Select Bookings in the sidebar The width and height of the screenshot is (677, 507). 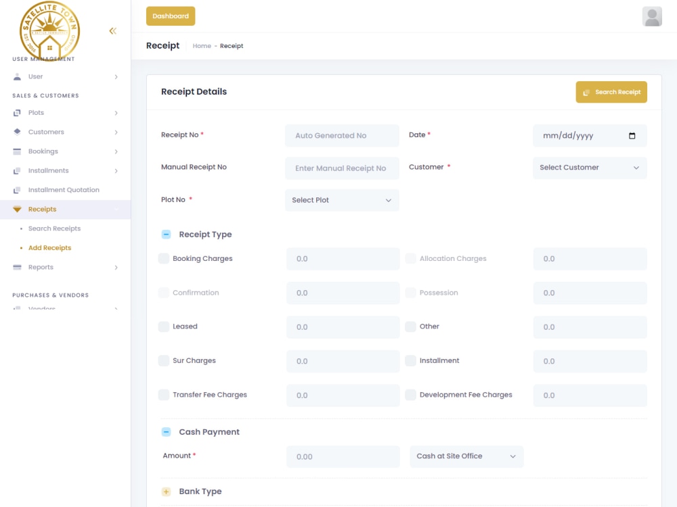[x=43, y=151]
